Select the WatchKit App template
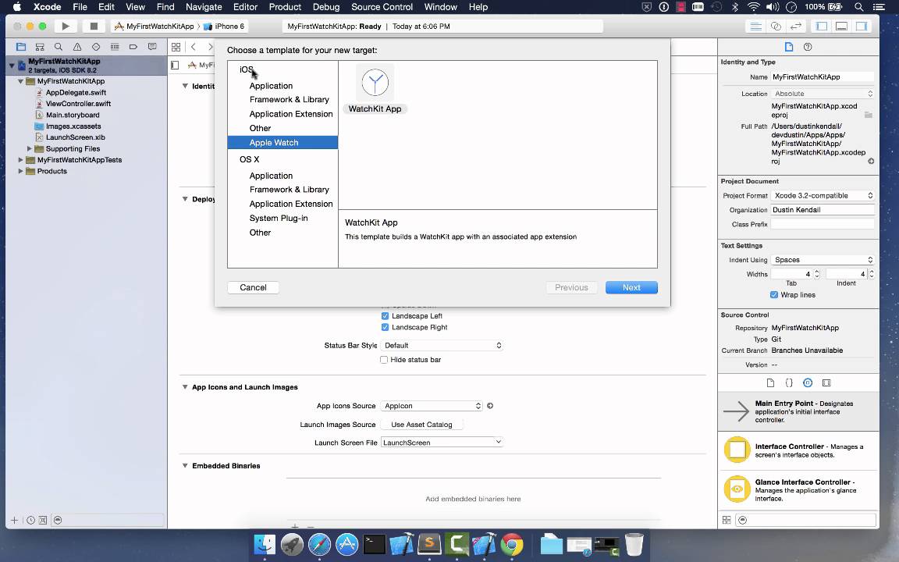The image size is (899, 562). coord(375,90)
